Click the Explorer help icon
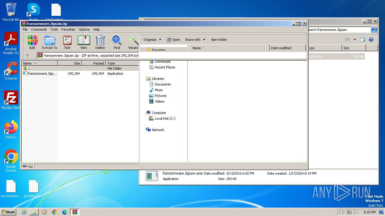The height and width of the screenshot is (216, 385). [x=371, y=40]
